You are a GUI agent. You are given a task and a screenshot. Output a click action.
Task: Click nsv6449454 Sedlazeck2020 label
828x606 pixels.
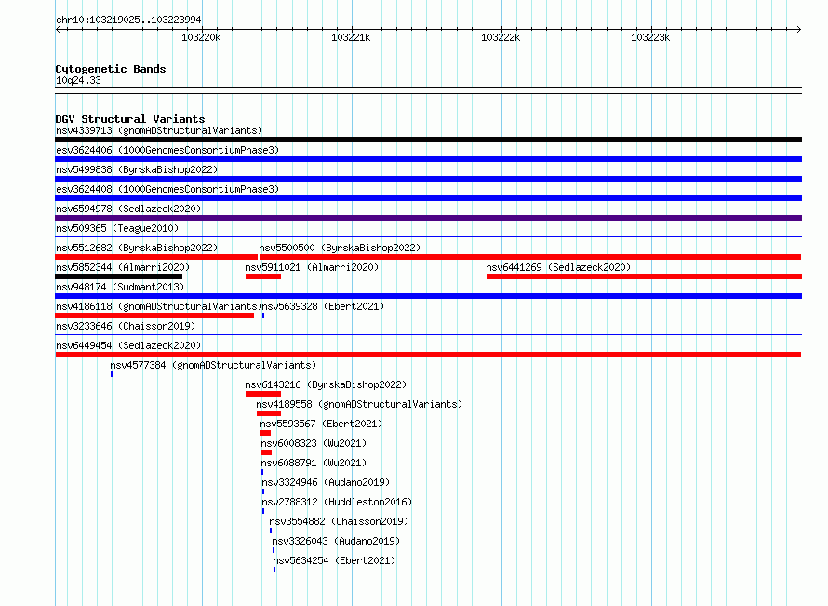click(x=128, y=345)
